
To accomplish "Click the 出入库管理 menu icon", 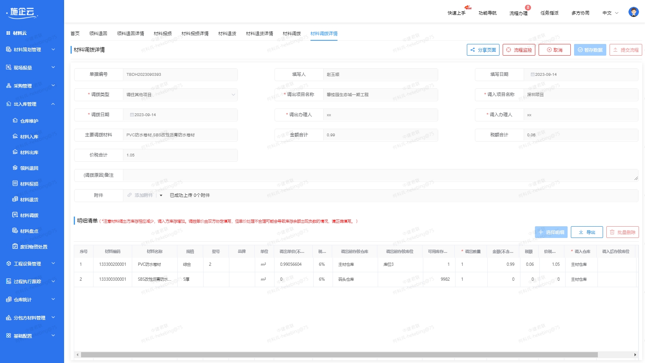I will [x=8, y=104].
